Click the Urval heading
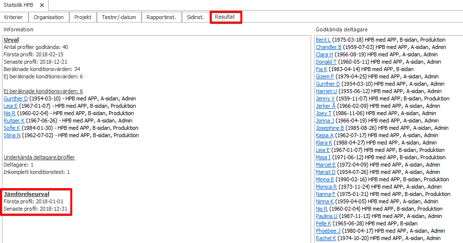Viewport: 463px width, 243px height. click(11, 40)
